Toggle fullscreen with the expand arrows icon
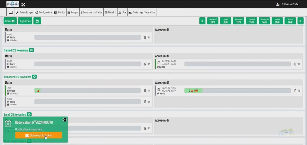 pos(23,5)
